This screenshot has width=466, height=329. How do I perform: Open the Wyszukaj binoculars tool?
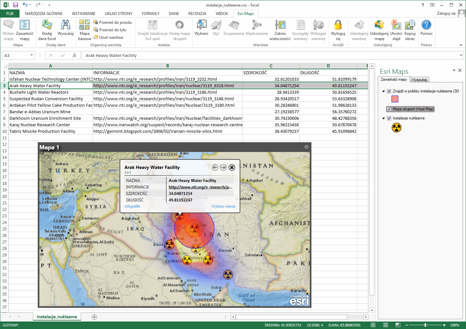coord(65,28)
